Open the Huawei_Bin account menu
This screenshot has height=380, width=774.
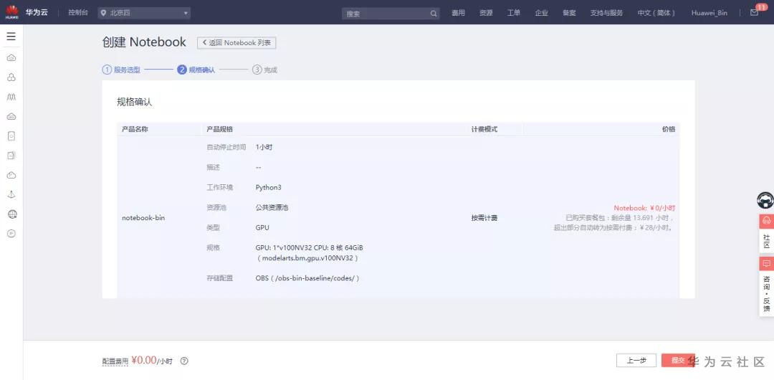click(x=709, y=13)
